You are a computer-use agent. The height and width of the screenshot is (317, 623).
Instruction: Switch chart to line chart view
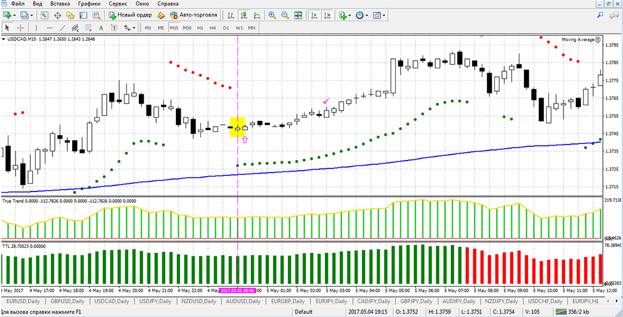(257, 15)
